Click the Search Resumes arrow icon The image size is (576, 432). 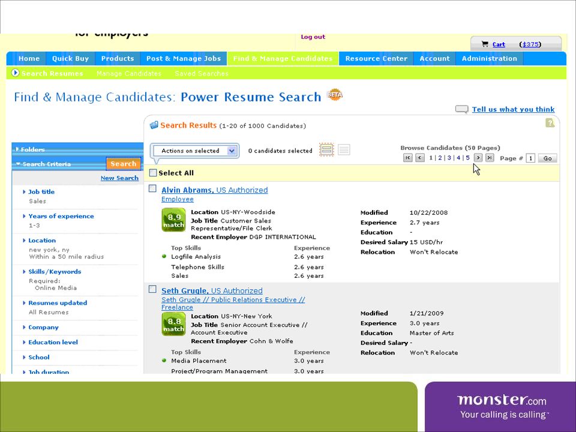[15, 73]
